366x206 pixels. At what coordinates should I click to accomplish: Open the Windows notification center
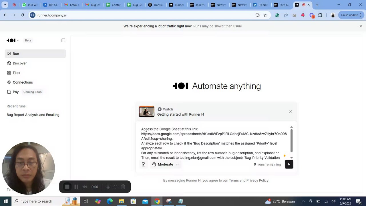pos(359,201)
